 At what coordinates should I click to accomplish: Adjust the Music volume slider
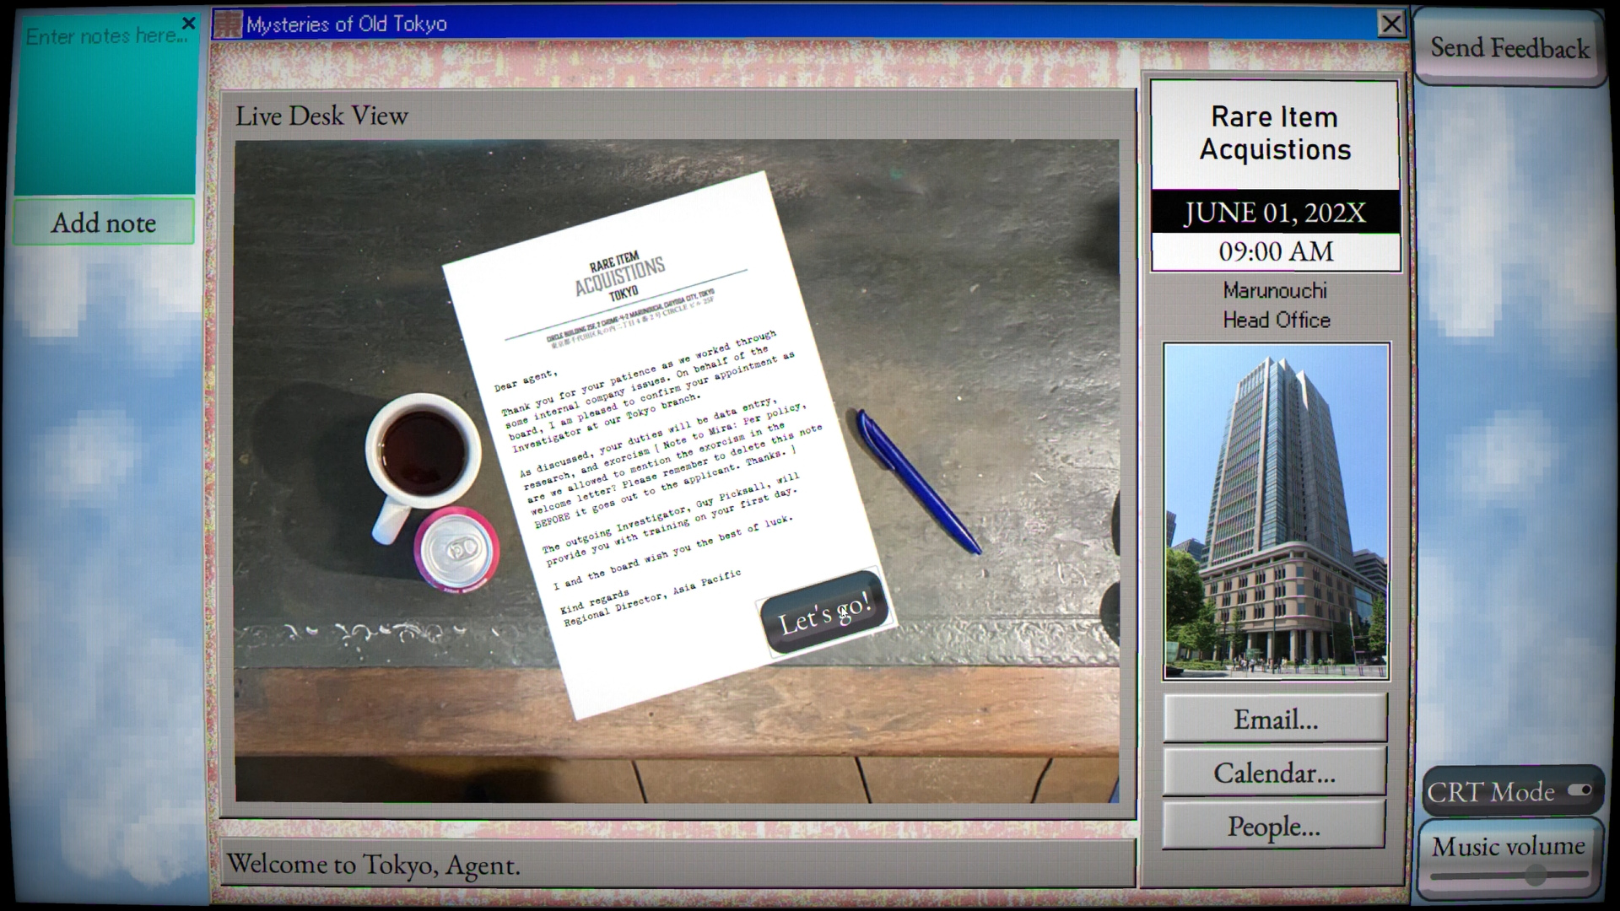(1535, 876)
